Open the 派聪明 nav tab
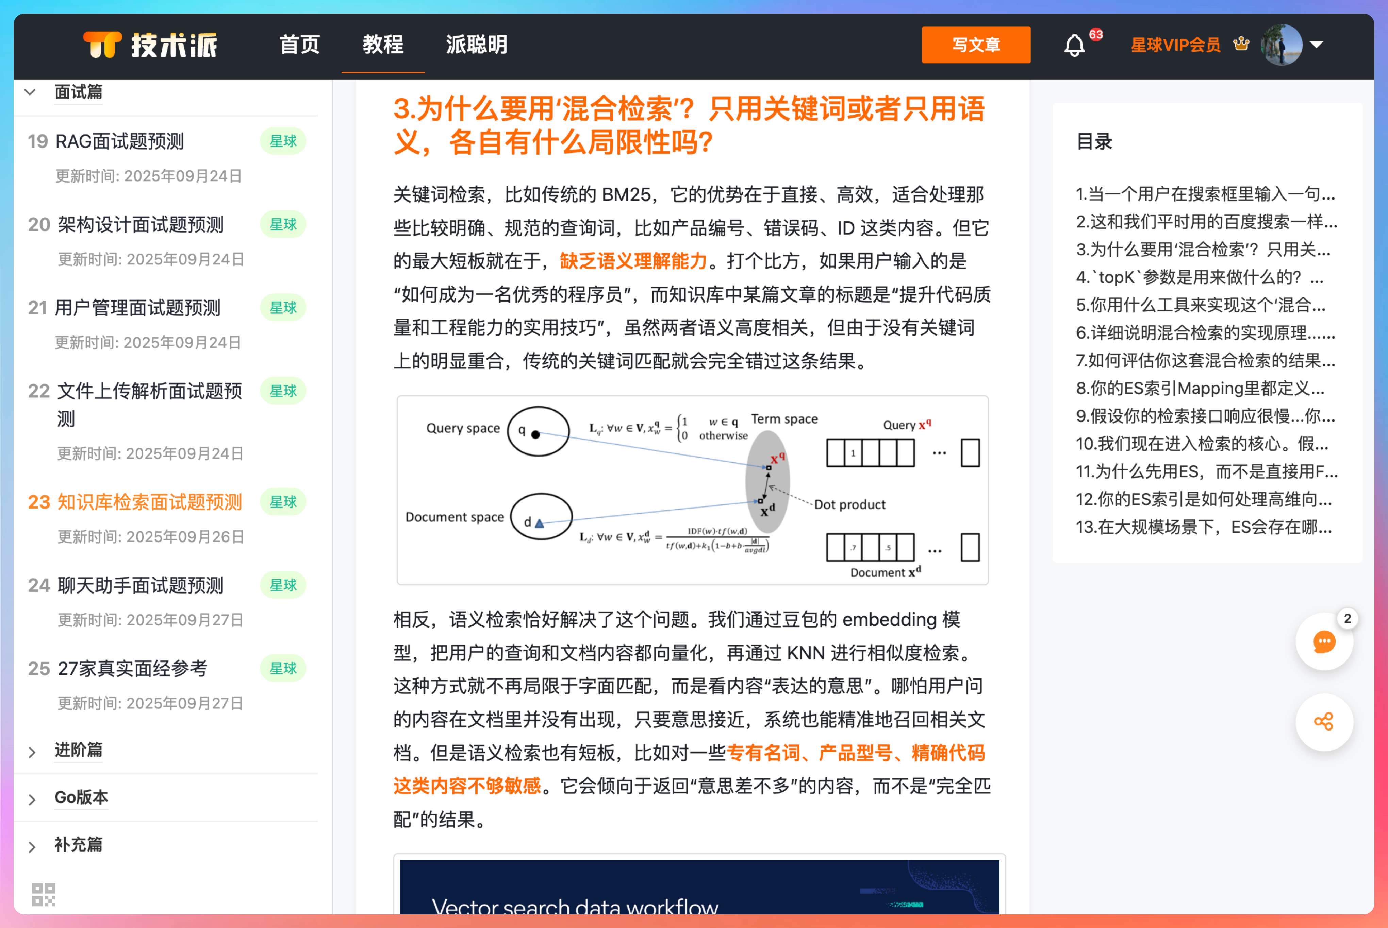Viewport: 1388px width, 928px height. coord(476,45)
